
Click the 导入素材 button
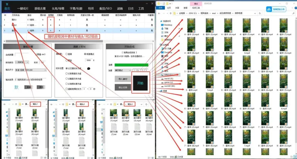123,79
